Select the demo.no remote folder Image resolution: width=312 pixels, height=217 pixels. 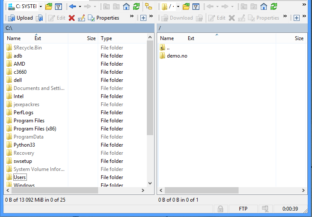coord(177,56)
